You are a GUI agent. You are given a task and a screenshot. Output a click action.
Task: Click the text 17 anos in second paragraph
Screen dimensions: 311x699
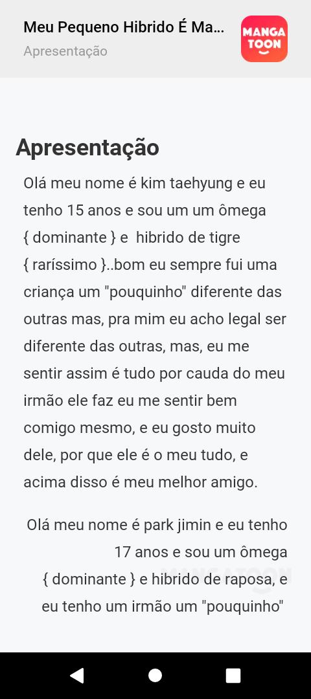point(141,552)
